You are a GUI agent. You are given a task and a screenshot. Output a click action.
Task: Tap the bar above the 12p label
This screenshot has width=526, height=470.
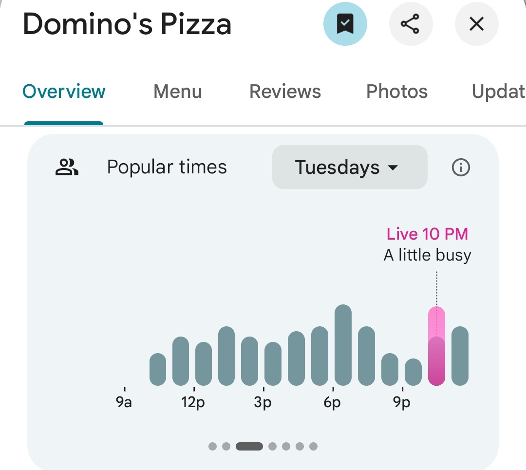[204, 363]
